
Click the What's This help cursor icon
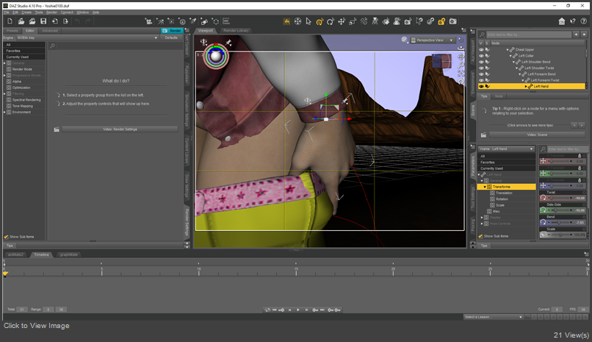click(573, 21)
